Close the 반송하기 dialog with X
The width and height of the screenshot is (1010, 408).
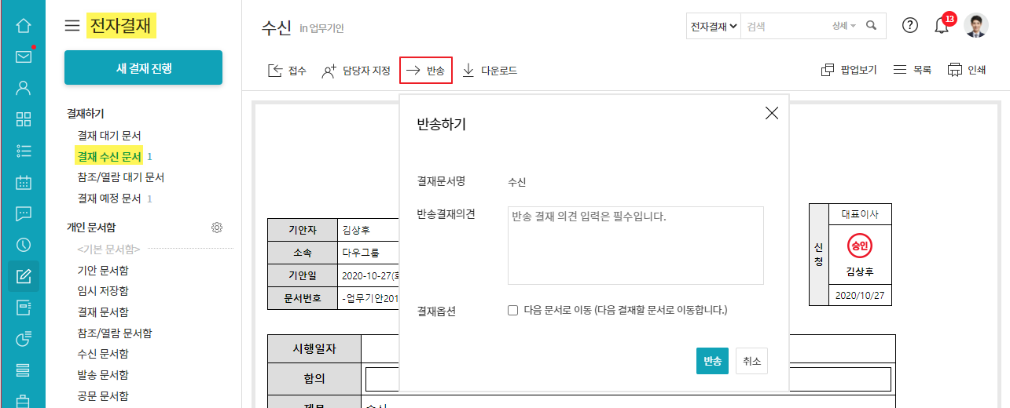pos(771,113)
